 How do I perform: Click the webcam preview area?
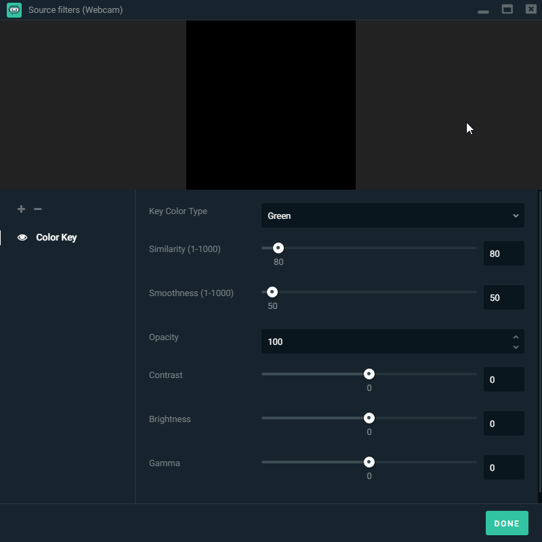tap(271, 105)
